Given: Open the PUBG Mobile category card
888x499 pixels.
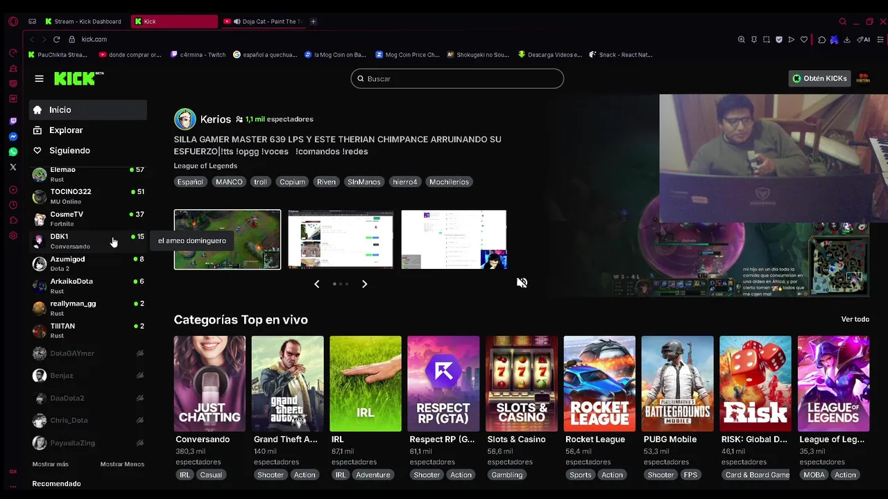Looking at the screenshot, I should [677, 384].
